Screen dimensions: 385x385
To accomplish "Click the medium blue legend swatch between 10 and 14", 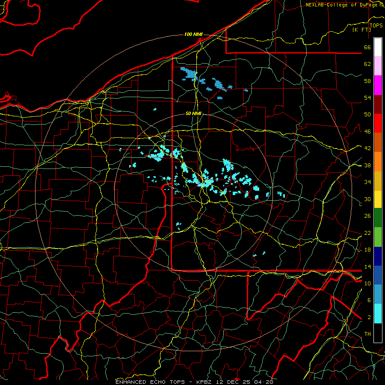I will (x=378, y=275).
